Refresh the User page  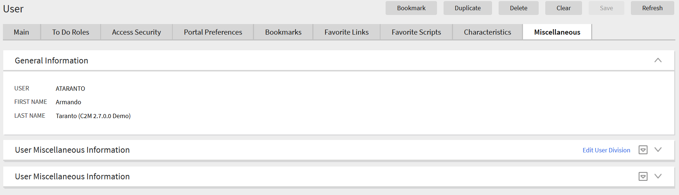point(652,8)
